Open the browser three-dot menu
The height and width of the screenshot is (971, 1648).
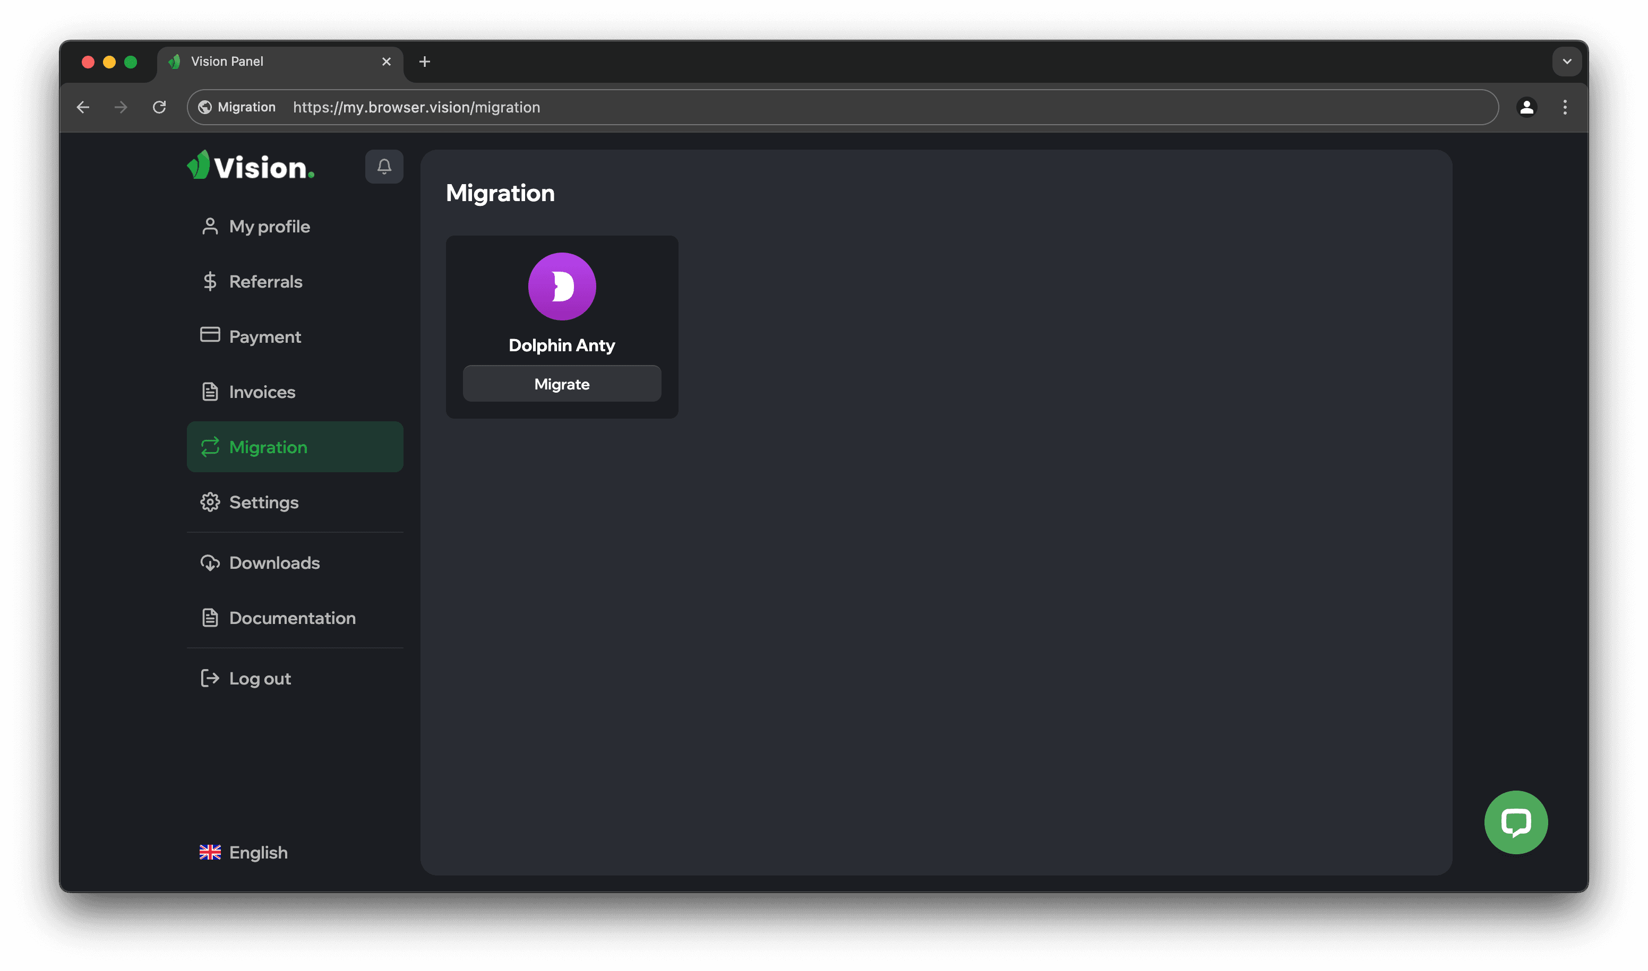click(x=1565, y=107)
